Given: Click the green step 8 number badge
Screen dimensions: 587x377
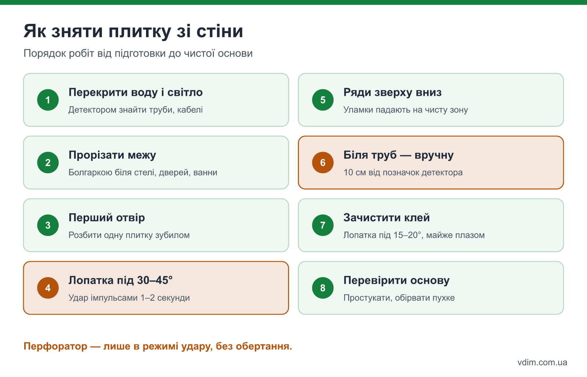Looking at the screenshot, I should (x=323, y=288).
